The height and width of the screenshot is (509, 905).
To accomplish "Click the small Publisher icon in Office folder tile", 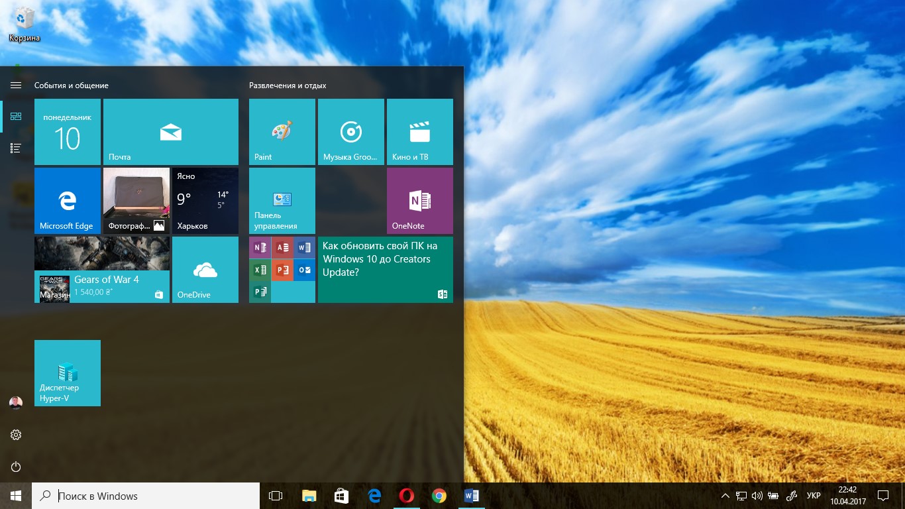I will [x=260, y=292].
